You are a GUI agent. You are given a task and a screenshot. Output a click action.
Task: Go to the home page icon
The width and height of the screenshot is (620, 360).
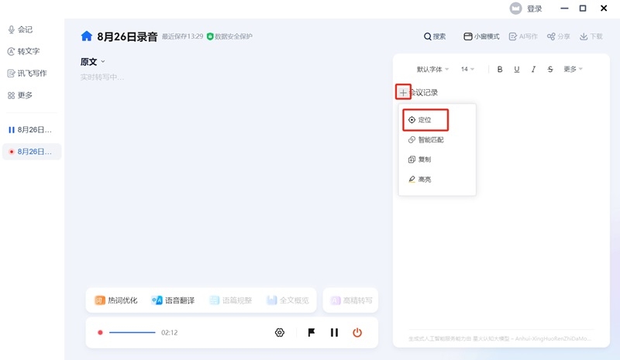86,36
